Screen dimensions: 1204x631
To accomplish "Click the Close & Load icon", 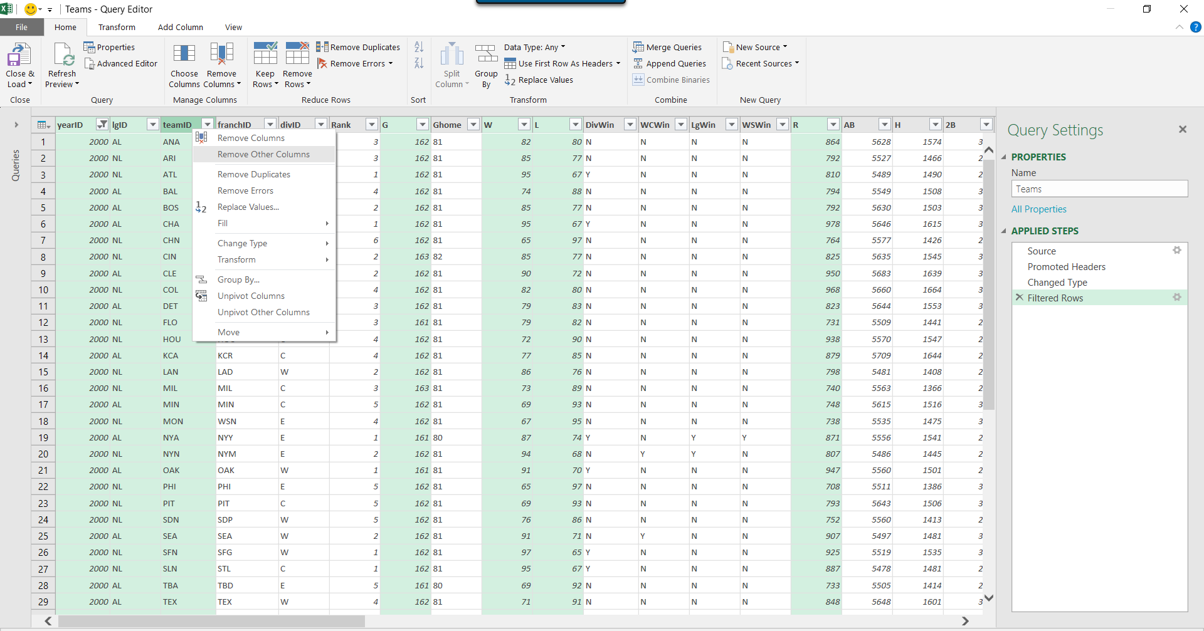I will coord(19,55).
